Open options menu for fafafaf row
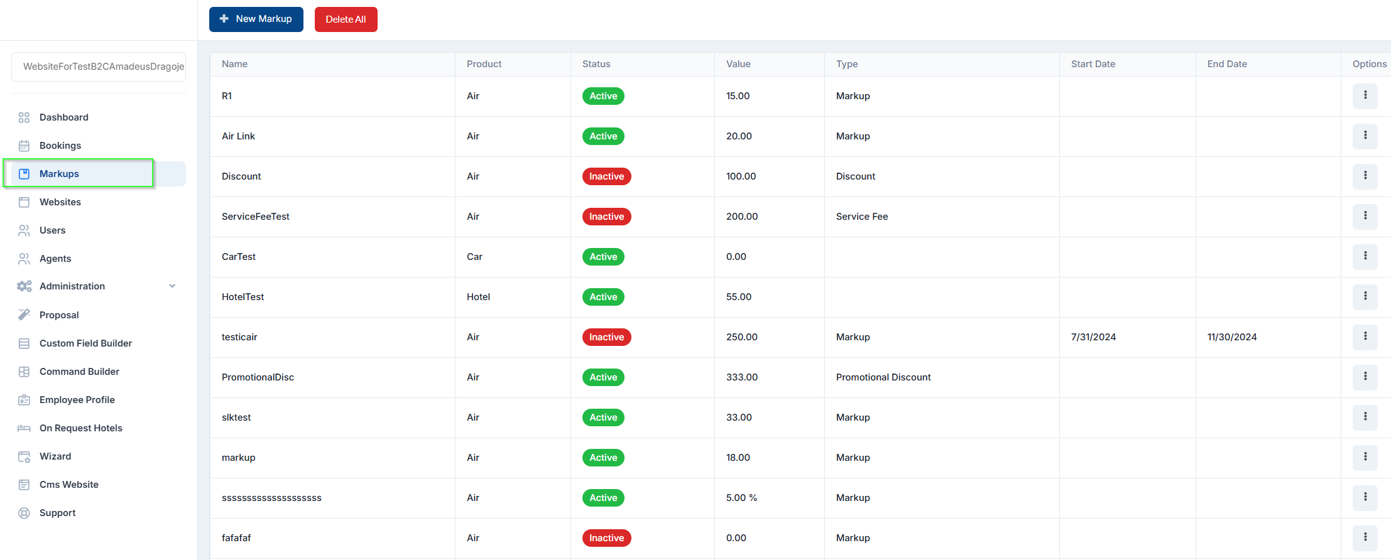Viewport: 1391px width, 560px height. (1365, 538)
